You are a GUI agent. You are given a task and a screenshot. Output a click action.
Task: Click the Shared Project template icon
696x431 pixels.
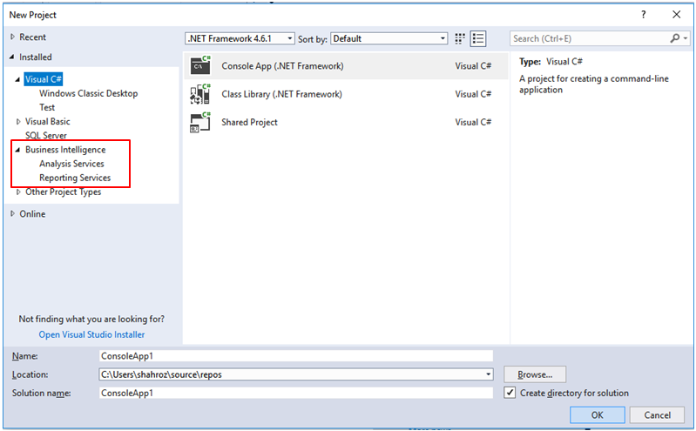pos(200,122)
